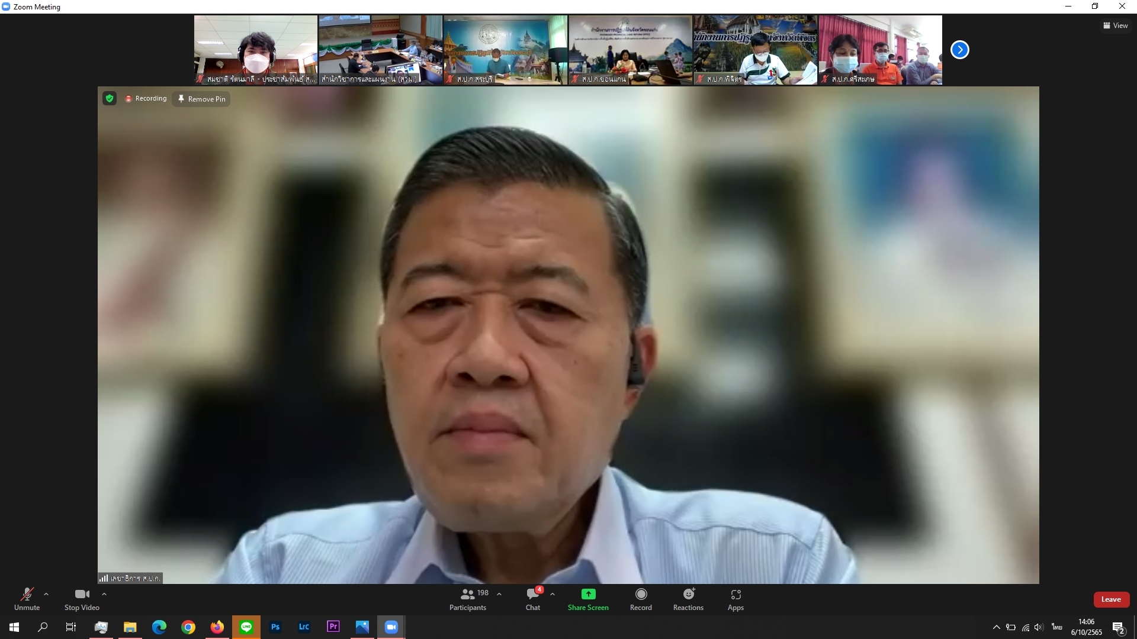Image resolution: width=1137 pixels, height=639 pixels.
Task: Open the Chat panel
Action: point(534,599)
